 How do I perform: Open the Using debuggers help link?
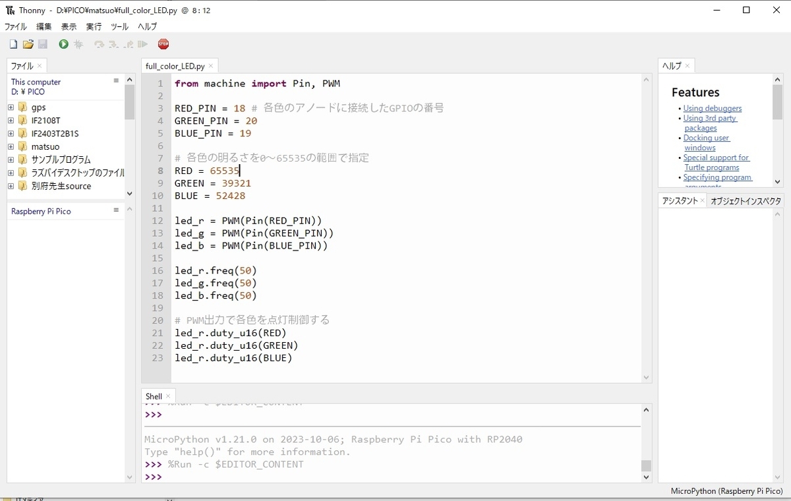[713, 108]
